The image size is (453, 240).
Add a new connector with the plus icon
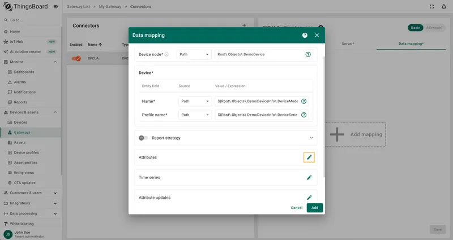[x=244, y=25]
